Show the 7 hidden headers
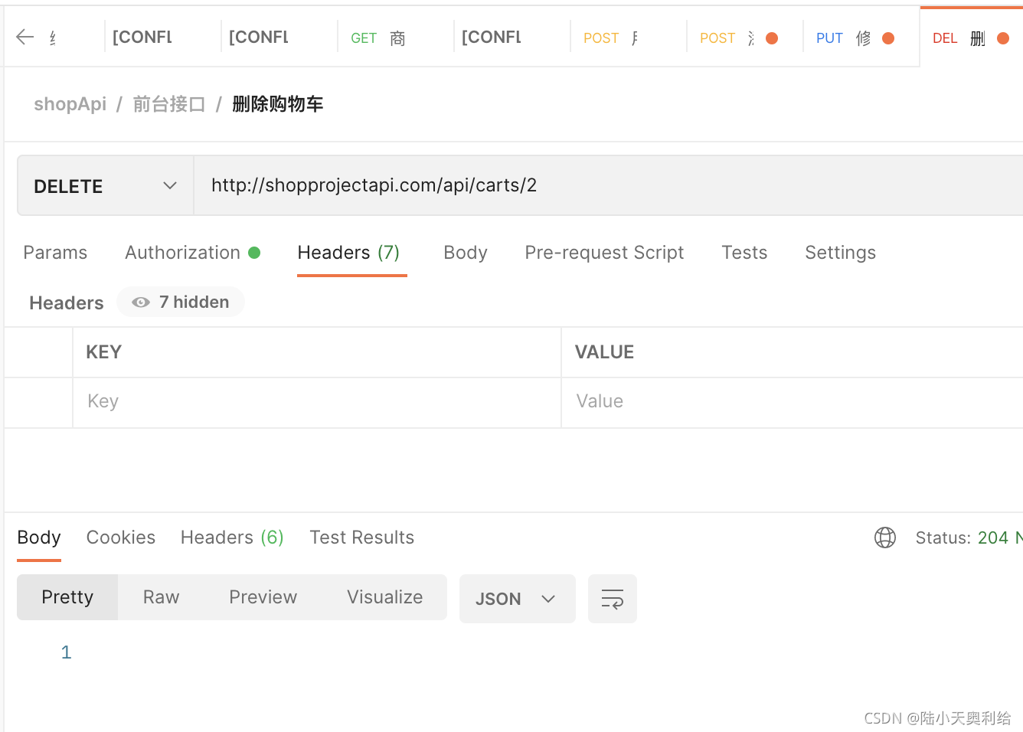Image resolution: width=1023 pixels, height=732 pixels. click(181, 302)
